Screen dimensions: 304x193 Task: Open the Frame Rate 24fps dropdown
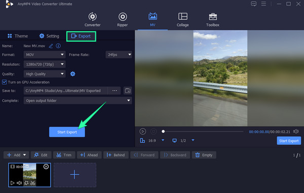(x=119, y=55)
